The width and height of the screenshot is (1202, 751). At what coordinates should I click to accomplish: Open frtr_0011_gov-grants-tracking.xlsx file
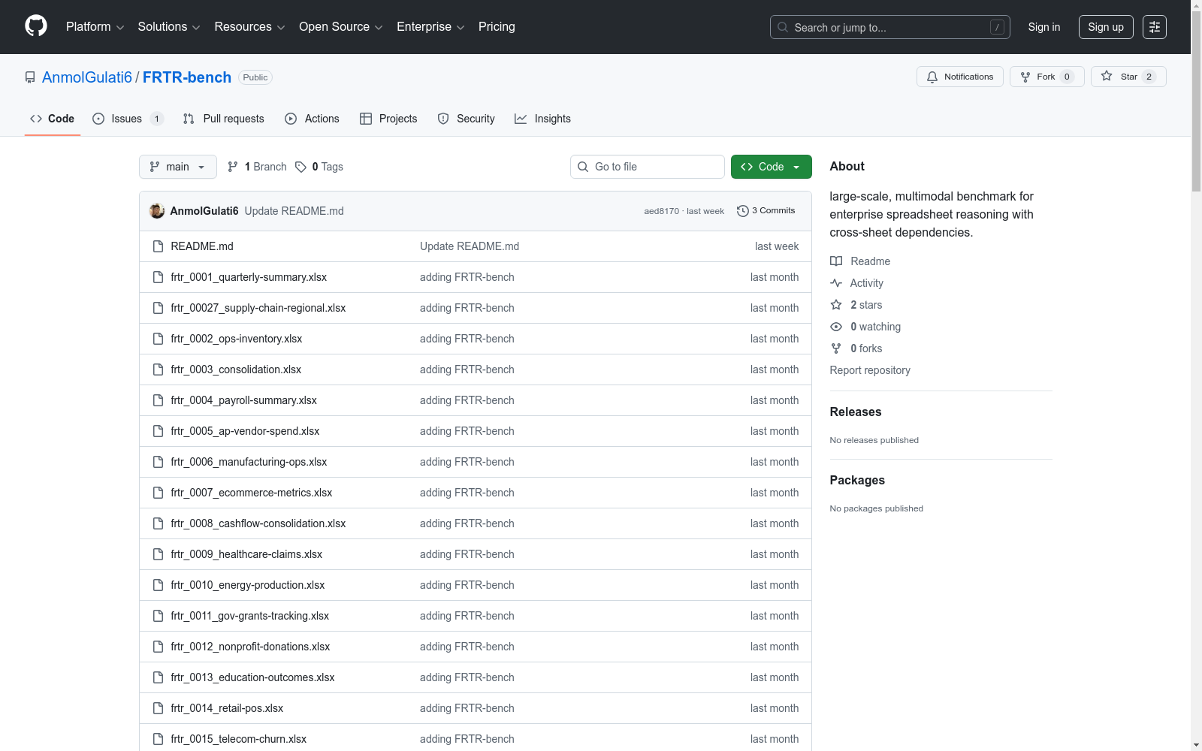click(x=250, y=616)
